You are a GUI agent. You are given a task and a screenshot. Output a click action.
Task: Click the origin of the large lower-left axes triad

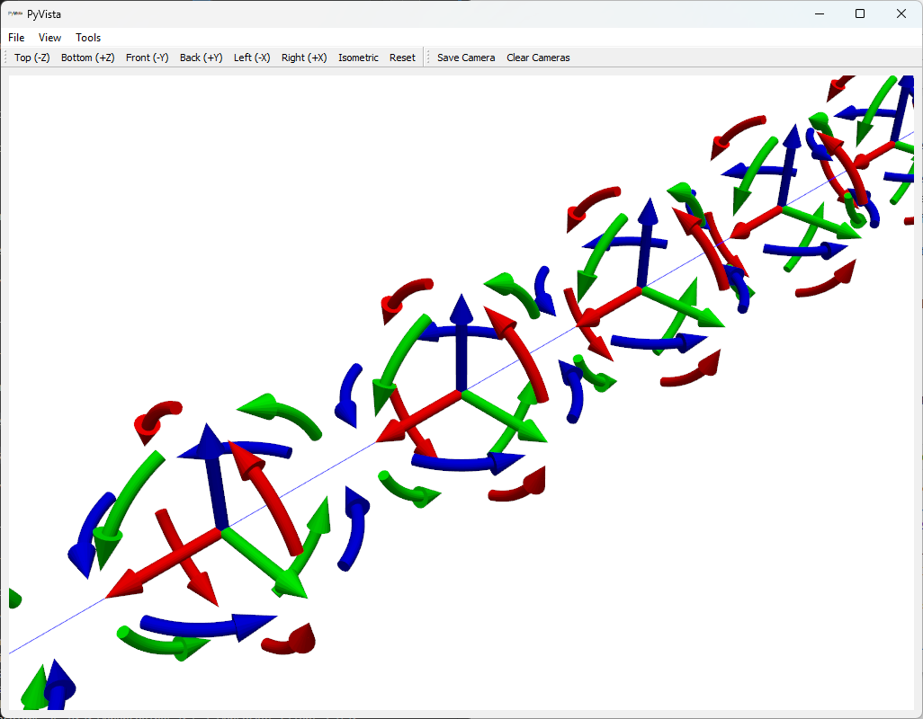pyautogui.click(x=221, y=528)
